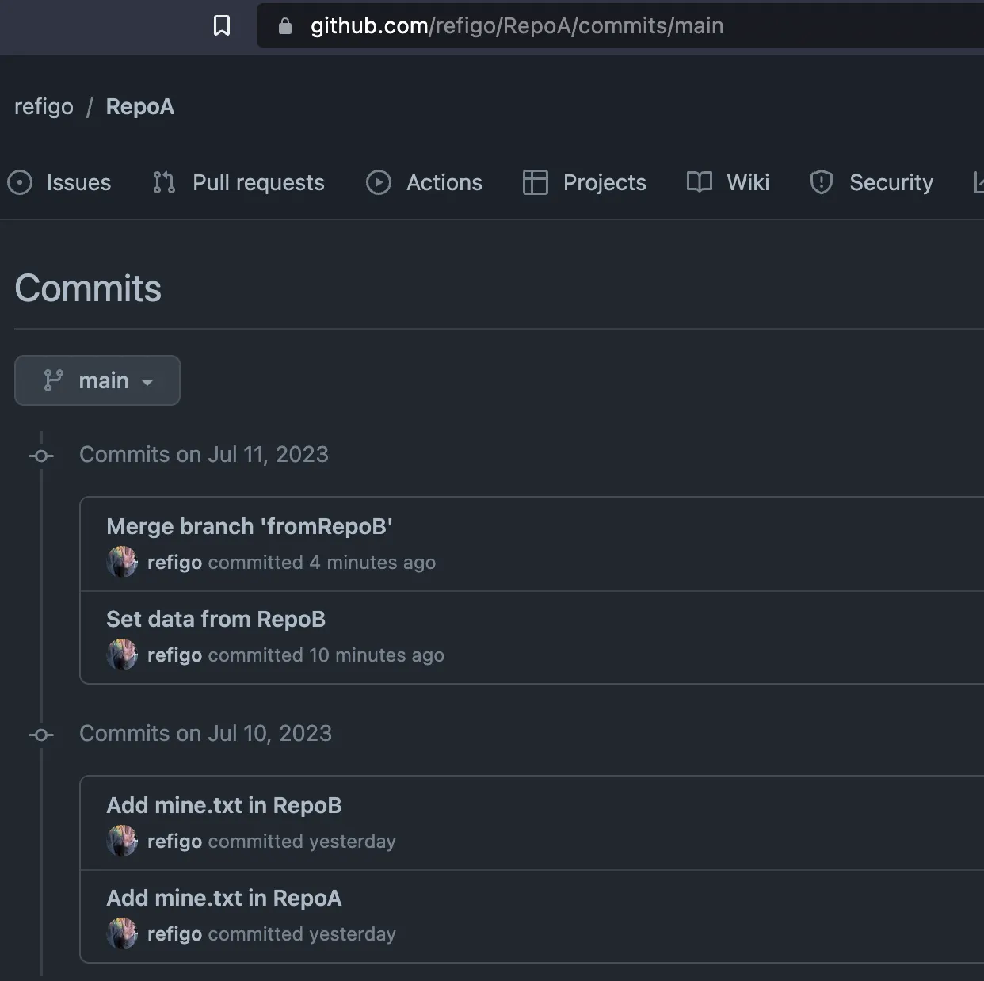Switch to the Actions tab
Screen dimensions: 984x981
[424, 183]
